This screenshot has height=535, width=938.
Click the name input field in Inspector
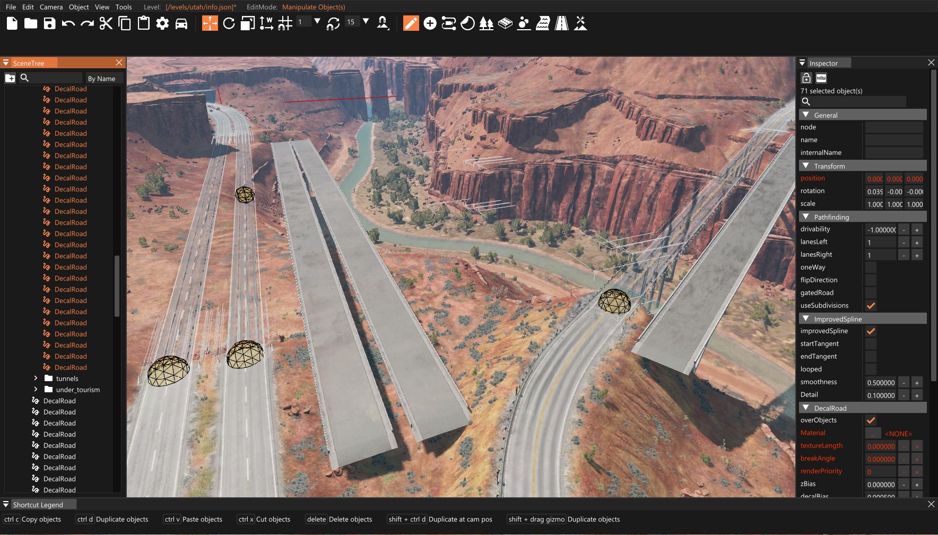point(894,140)
